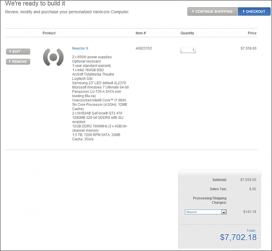Click Continue Shopping button

point(212,12)
